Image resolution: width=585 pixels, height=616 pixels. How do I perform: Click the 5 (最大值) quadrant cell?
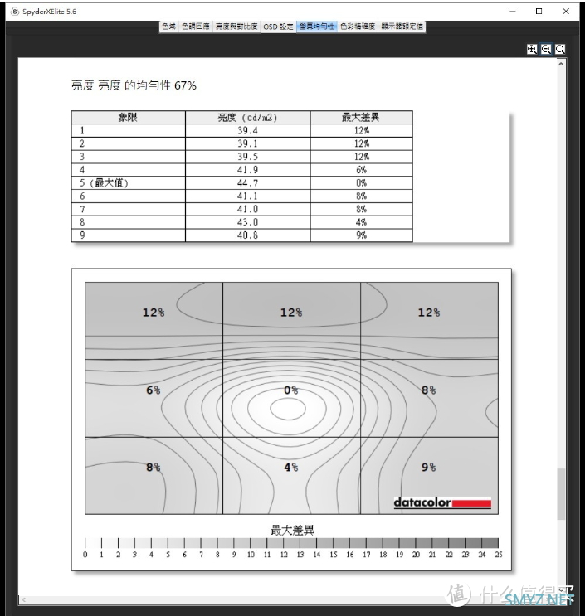coord(128,182)
